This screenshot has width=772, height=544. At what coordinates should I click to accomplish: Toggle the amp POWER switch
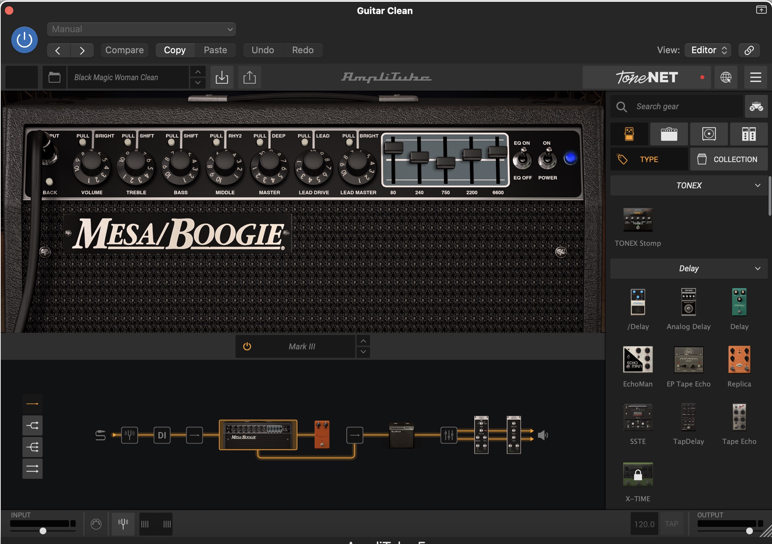click(x=547, y=159)
